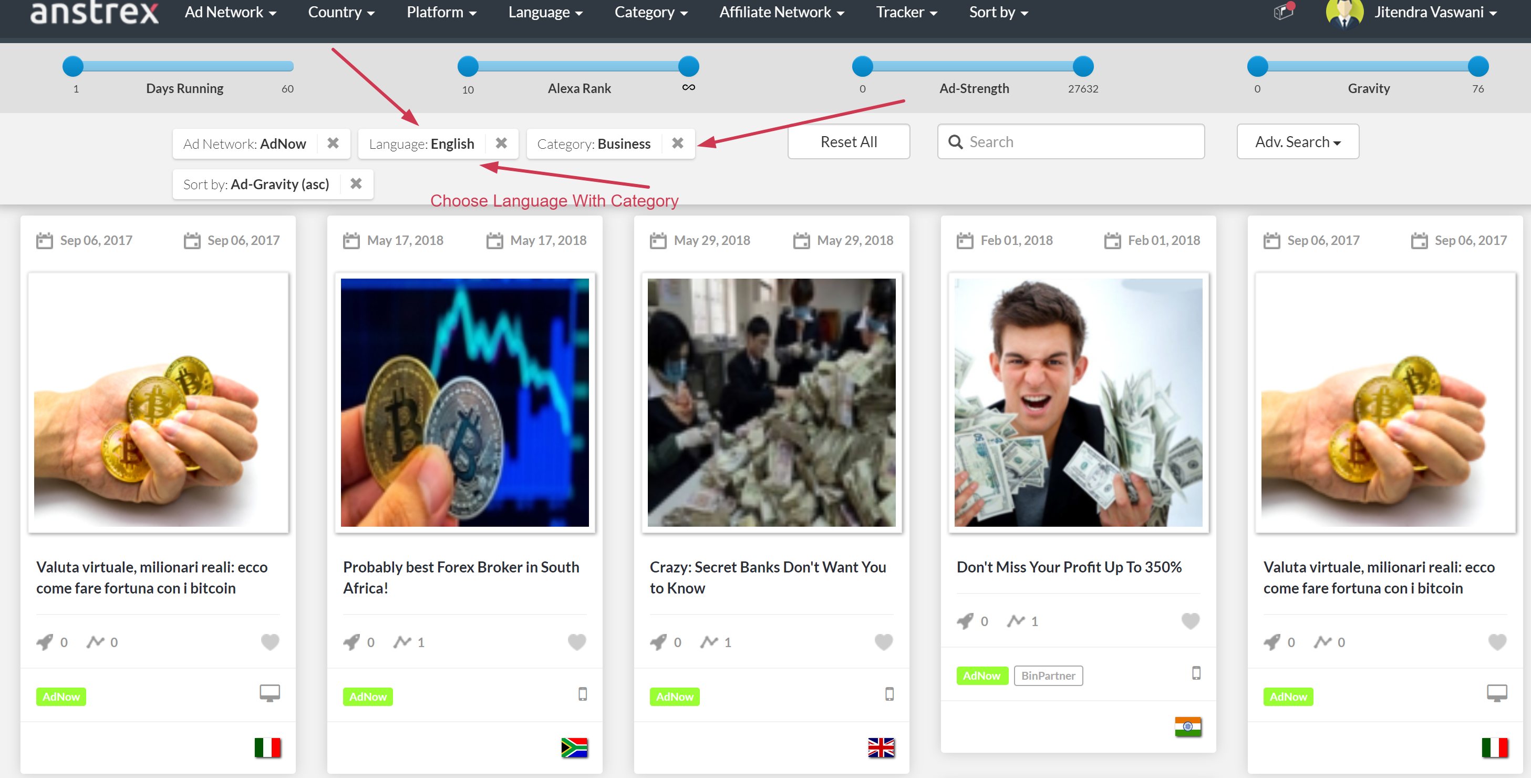Click AdNow tag on Secret Banks card

click(x=675, y=697)
